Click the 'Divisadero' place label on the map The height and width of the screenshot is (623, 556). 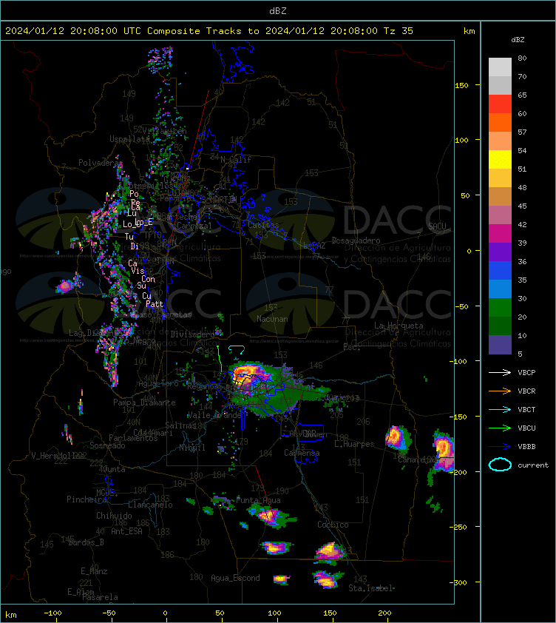pyautogui.click(x=193, y=334)
